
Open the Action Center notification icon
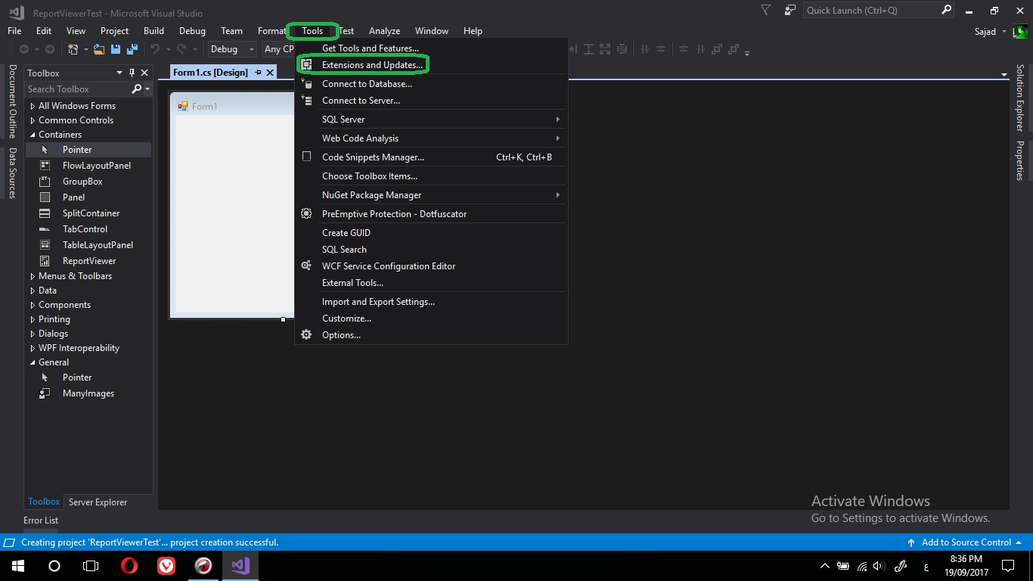(1008, 566)
